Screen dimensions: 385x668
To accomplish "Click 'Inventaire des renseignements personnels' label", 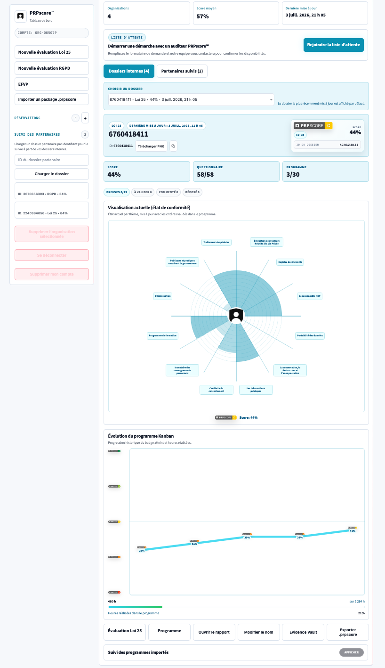I will tap(182, 370).
